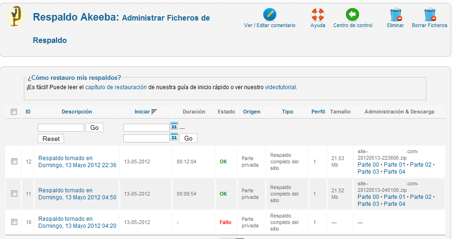Screen dimensions: 453x239
Task: Open backup description Domingo, 13 Mayo 2012 22:36
Action: (x=78, y=162)
